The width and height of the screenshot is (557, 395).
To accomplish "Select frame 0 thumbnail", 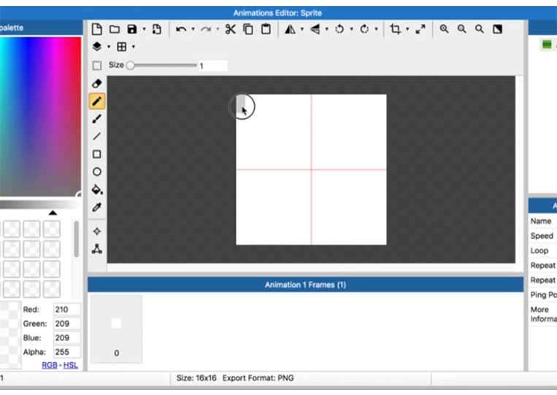I will coord(117,329).
